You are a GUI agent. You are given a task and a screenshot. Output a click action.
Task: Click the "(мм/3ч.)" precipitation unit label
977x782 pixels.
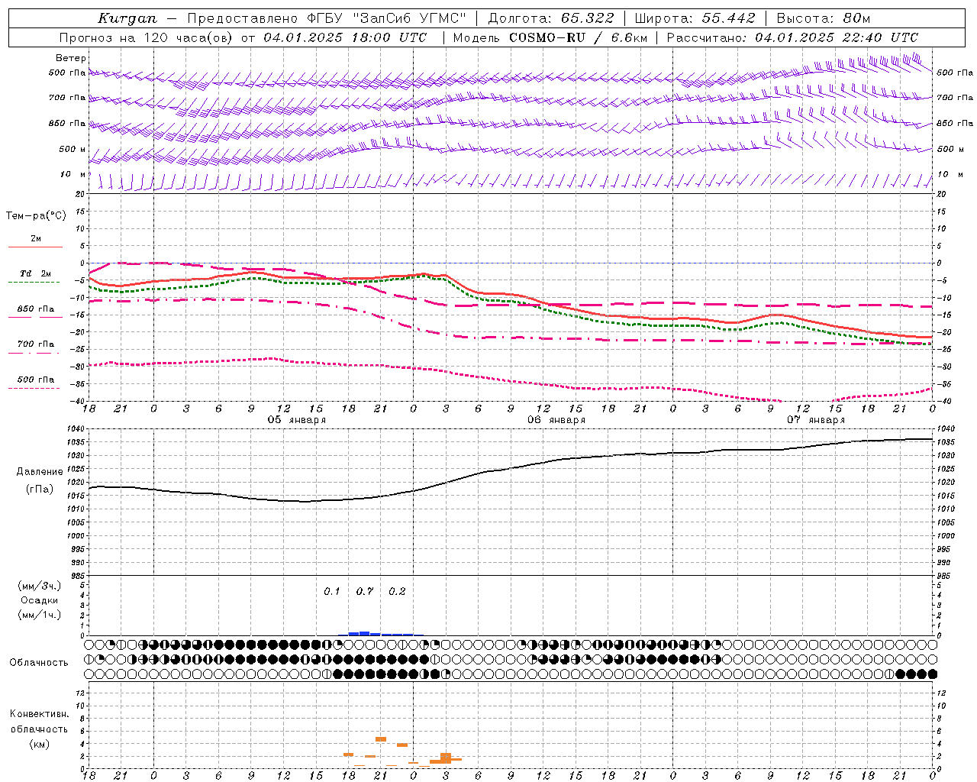[39, 586]
